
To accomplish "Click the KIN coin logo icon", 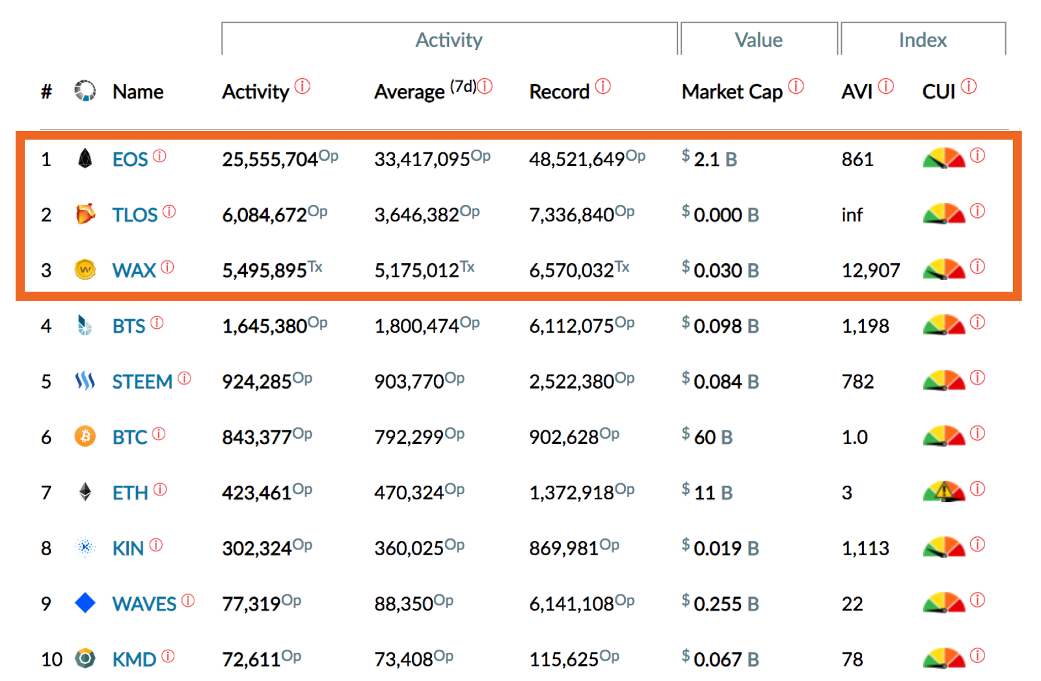I will (85, 547).
